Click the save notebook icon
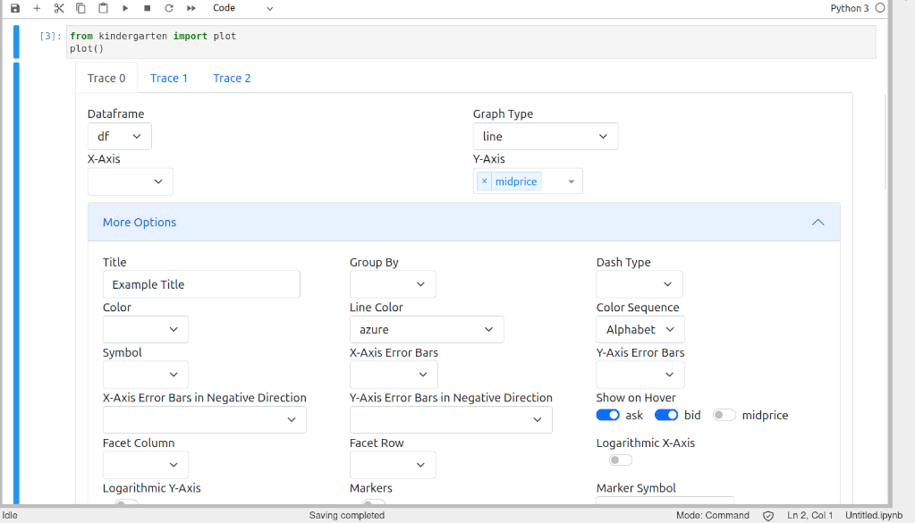The width and height of the screenshot is (915, 523). click(x=15, y=8)
